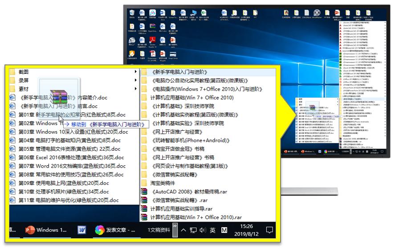Image resolution: width=395 pixels, height=252 pixels.
Task: Click the 1文稿资料 toolbar label
Action: [159, 230]
